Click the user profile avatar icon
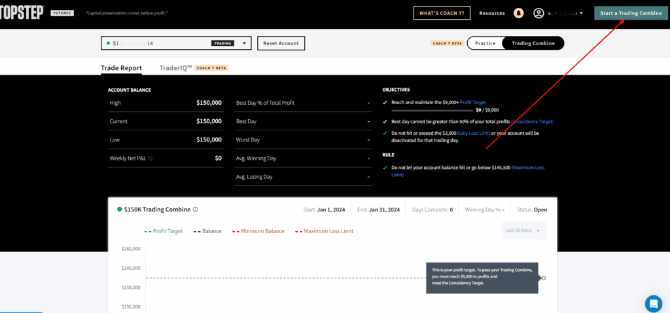Image resolution: width=670 pixels, height=313 pixels. click(538, 13)
